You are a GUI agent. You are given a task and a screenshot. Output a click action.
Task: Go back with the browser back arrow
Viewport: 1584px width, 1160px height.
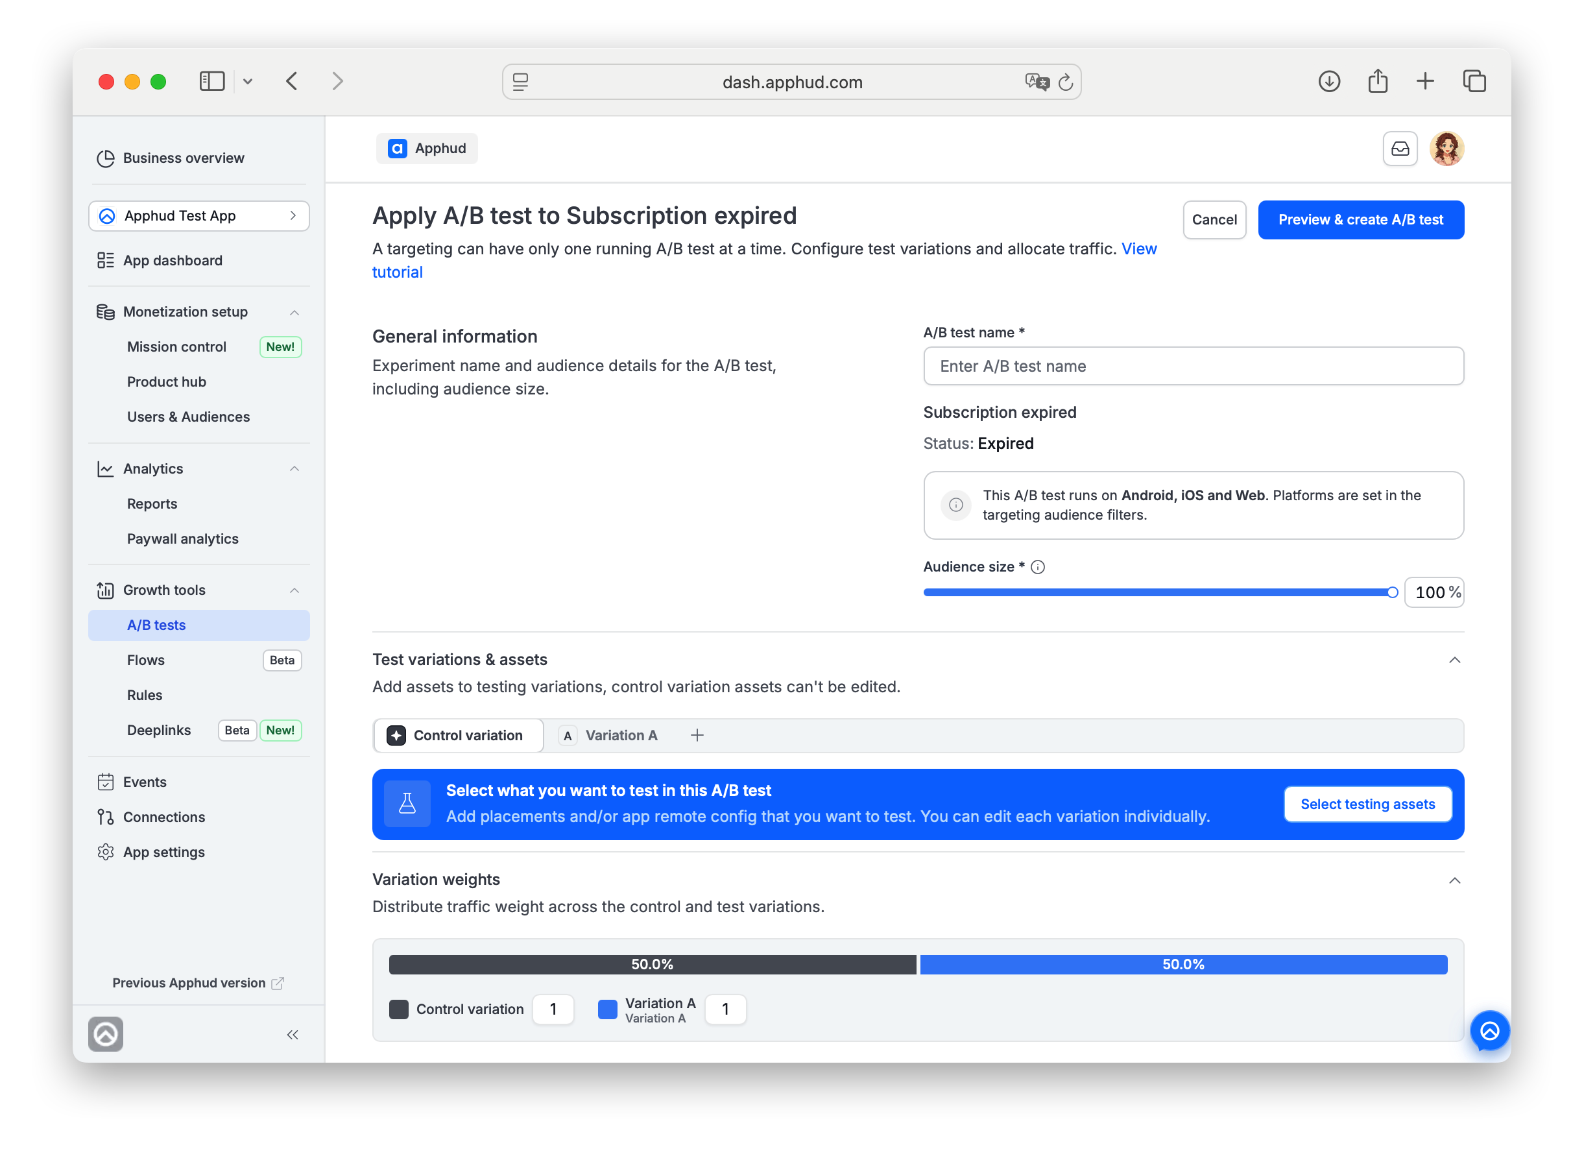click(292, 82)
